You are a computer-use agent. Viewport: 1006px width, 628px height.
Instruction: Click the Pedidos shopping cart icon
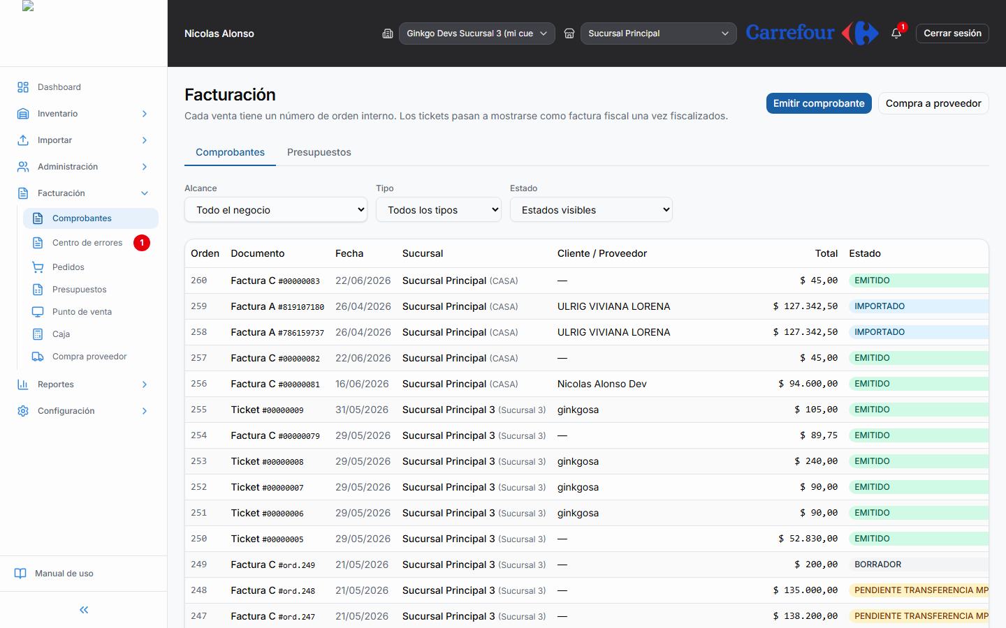tap(38, 267)
